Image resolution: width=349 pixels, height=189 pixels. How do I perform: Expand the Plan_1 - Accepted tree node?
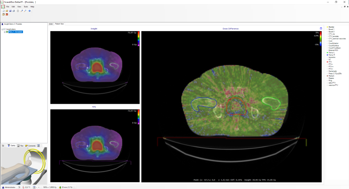point(4,31)
